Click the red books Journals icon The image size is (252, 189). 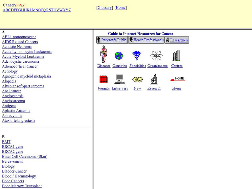[104, 79]
